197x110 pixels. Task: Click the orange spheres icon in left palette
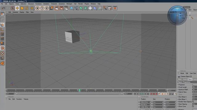(2, 63)
